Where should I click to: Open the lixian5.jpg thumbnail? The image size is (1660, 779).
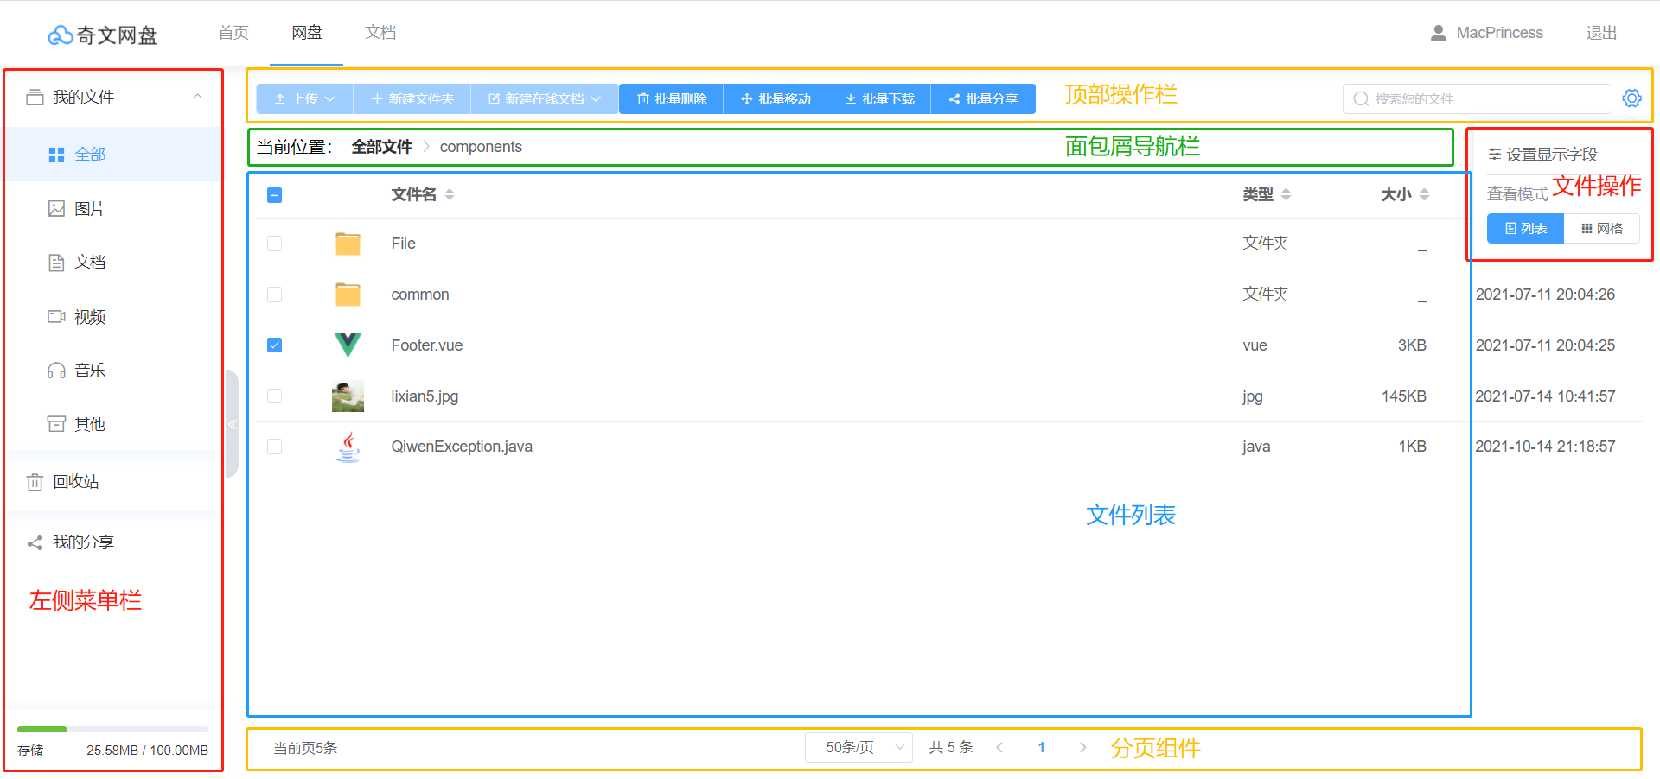[x=348, y=396]
